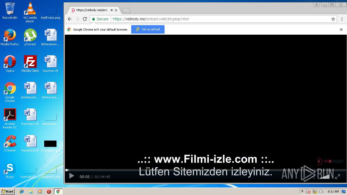The height and width of the screenshot is (195, 347).
Task: Close the vidmoly.me tab
Action: coord(116,10)
